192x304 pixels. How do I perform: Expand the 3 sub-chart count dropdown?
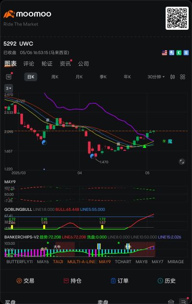click(9, 88)
